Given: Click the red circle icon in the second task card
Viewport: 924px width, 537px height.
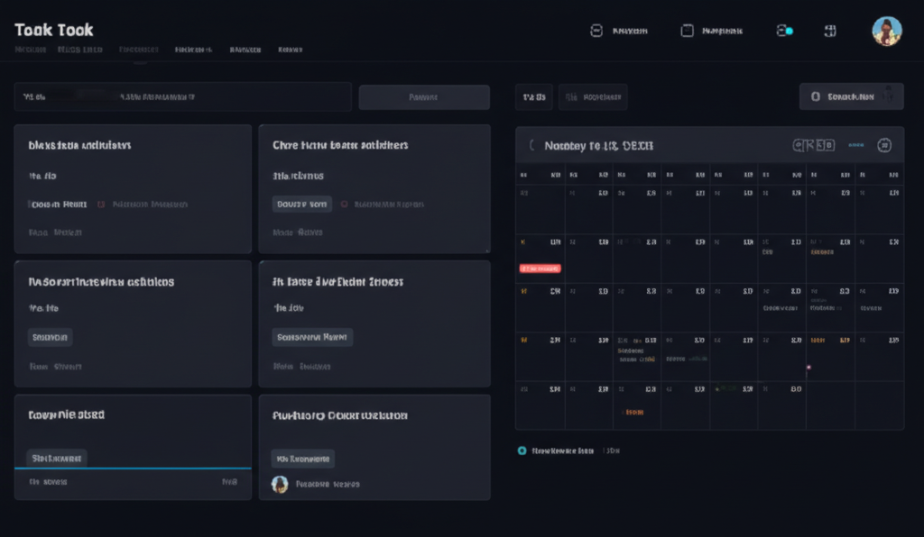Looking at the screenshot, I should (343, 205).
